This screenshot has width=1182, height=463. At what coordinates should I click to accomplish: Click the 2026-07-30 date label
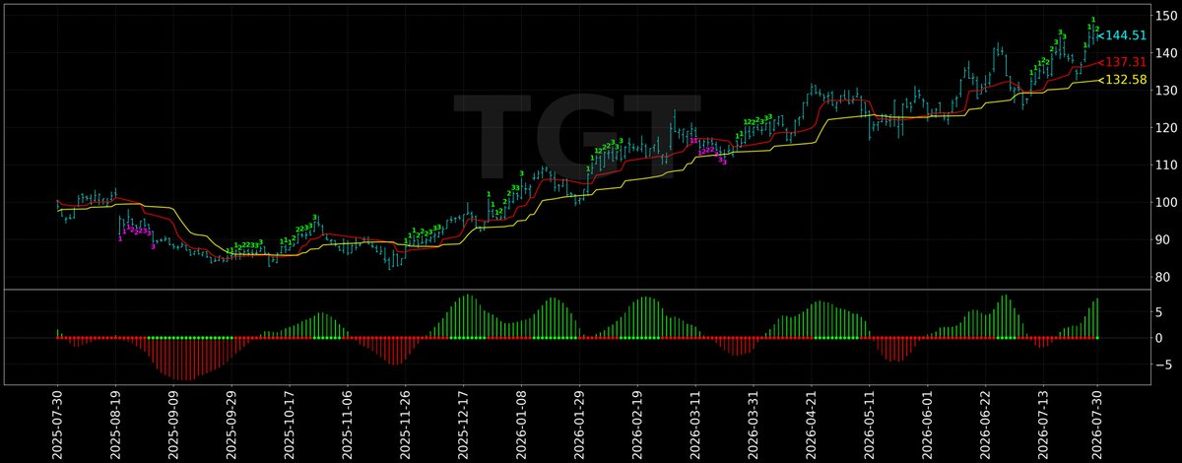[1097, 423]
